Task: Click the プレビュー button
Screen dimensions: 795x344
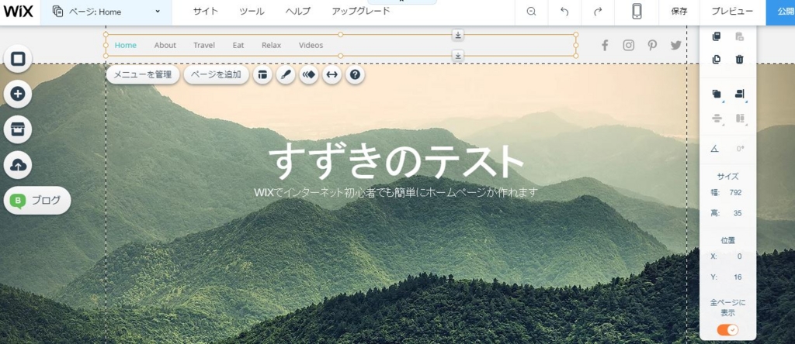Action: [732, 12]
